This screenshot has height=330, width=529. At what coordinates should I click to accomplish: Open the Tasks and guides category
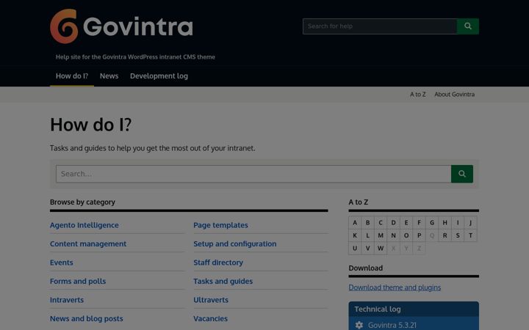223,281
